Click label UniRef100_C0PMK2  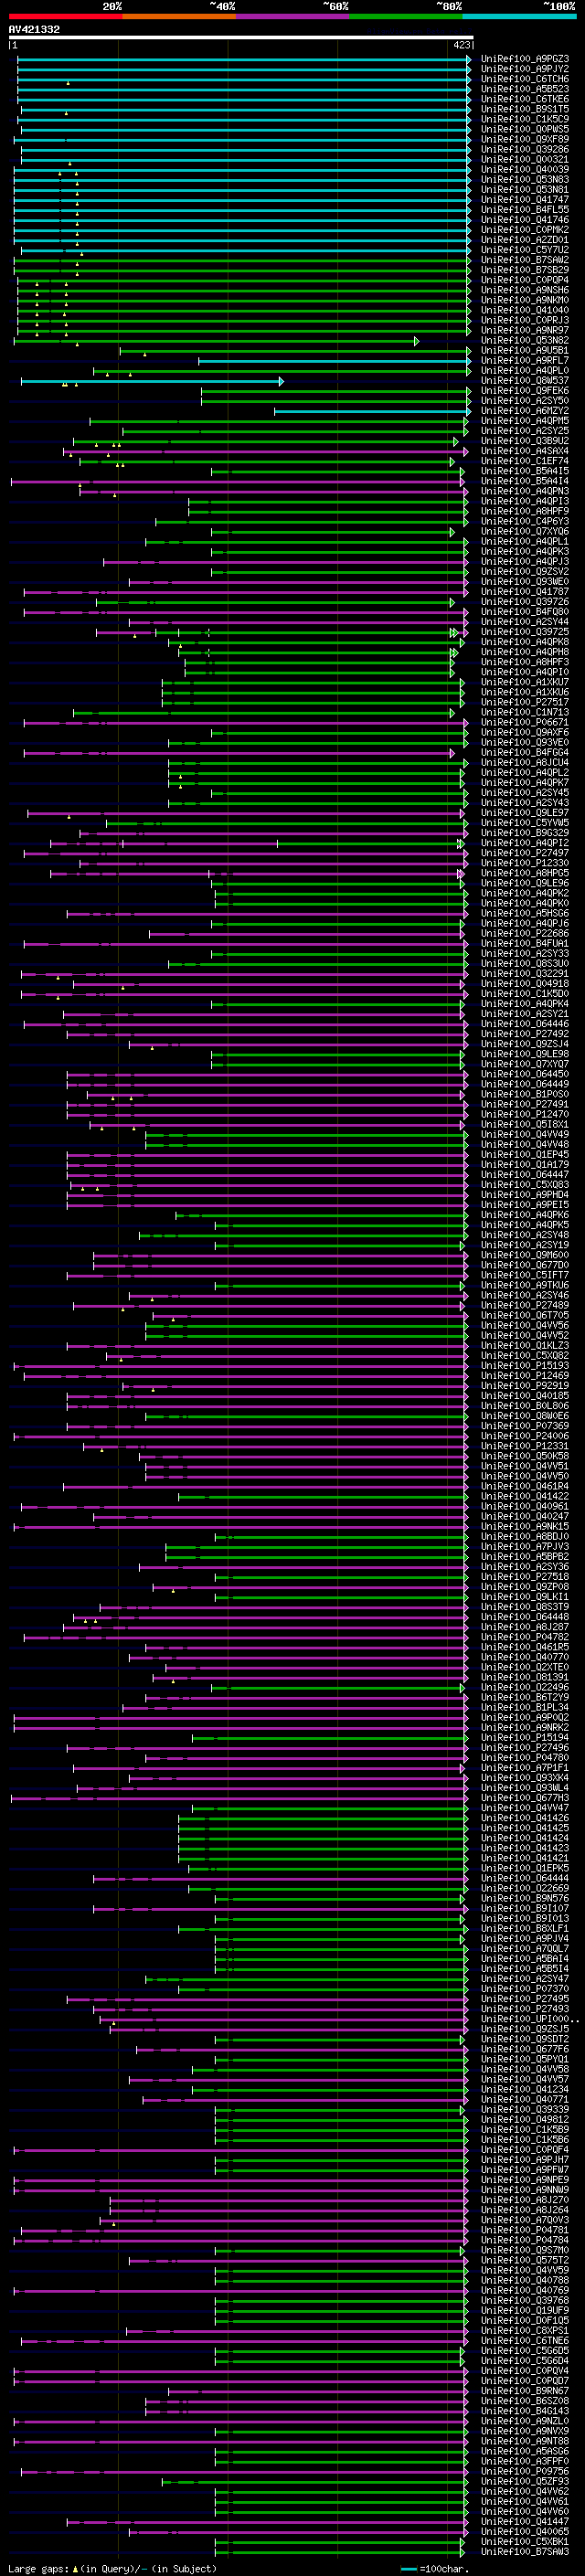coord(525,230)
